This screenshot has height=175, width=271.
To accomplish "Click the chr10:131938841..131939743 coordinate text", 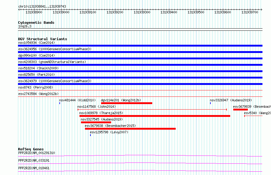I will (x=42, y=7).
